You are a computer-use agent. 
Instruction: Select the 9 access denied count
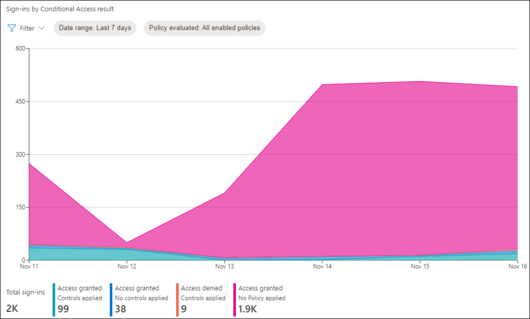[184, 309]
